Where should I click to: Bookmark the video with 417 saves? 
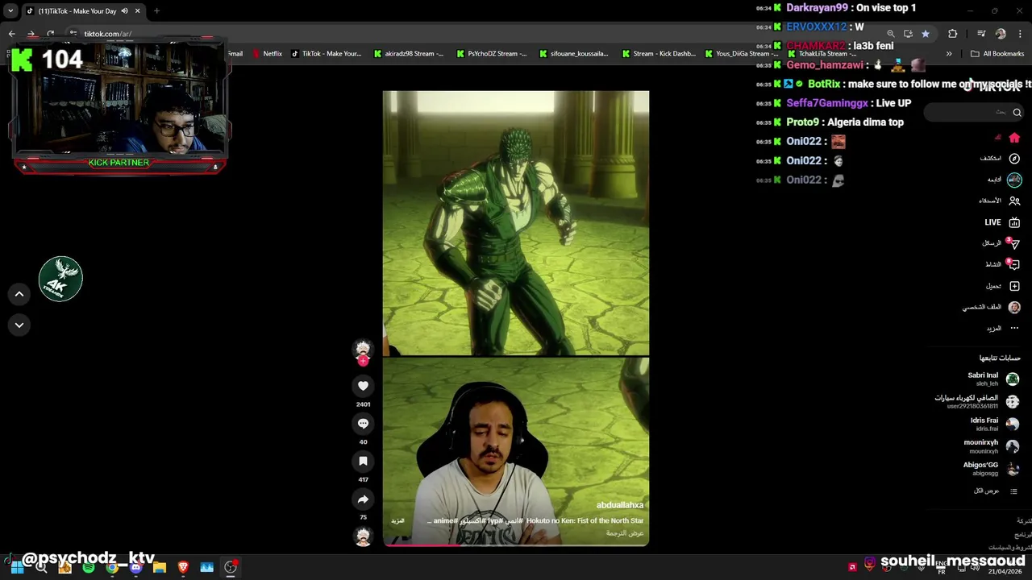[363, 461]
